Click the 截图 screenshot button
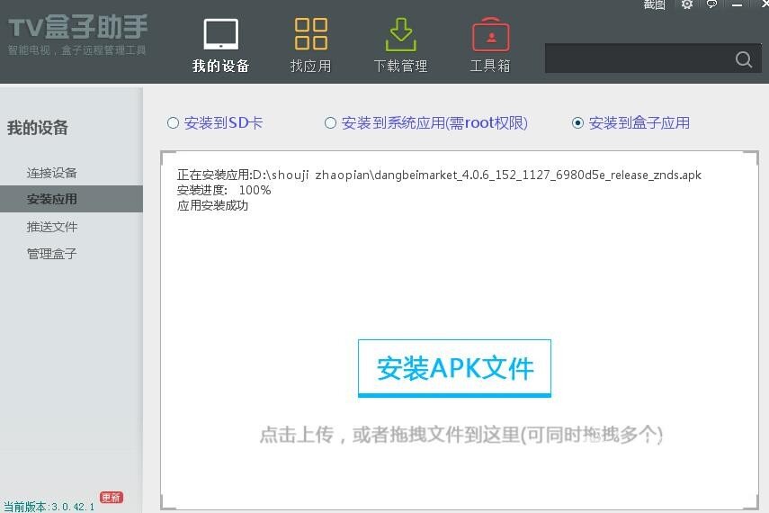 (x=654, y=4)
